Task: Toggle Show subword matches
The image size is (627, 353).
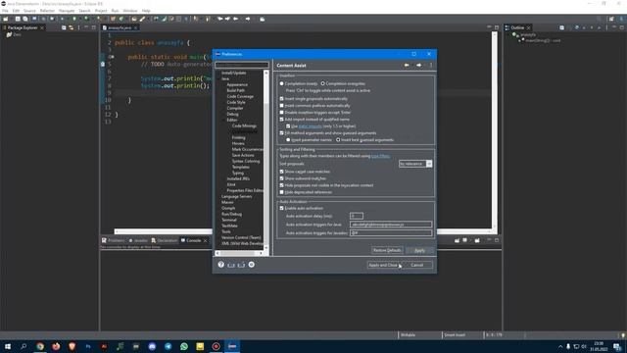Action: pos(281,178)
